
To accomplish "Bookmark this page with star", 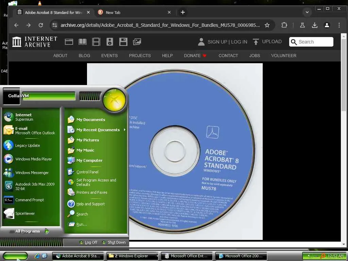I will click(x=267, y=25).
